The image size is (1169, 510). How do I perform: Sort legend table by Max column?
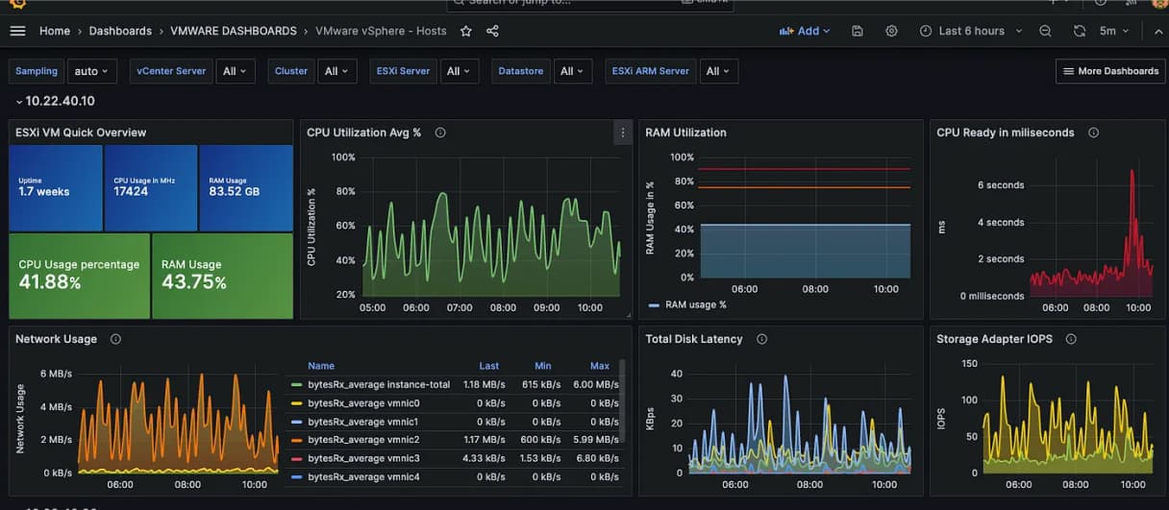(599, 366)
